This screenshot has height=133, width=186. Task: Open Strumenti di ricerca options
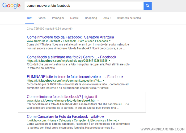129,18
